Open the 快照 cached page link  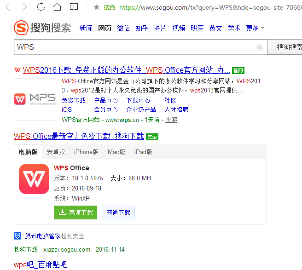pyautogui.click(x=171, y=120)
